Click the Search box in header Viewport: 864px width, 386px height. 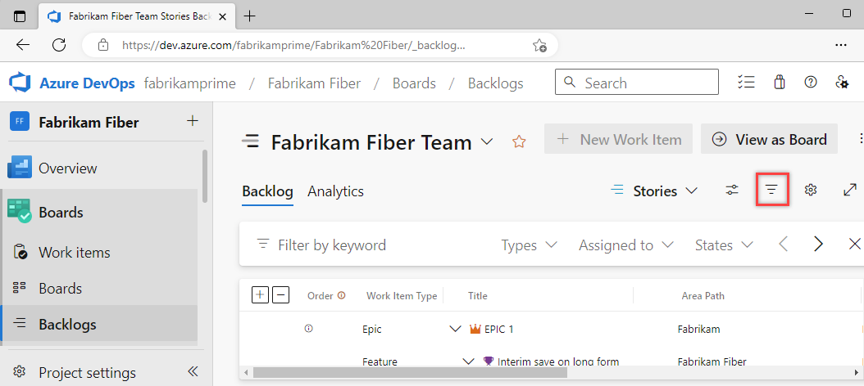(636, 83)
